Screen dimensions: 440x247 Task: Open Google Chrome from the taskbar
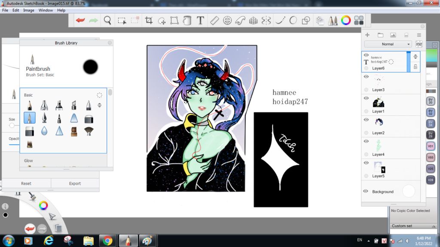107,241
